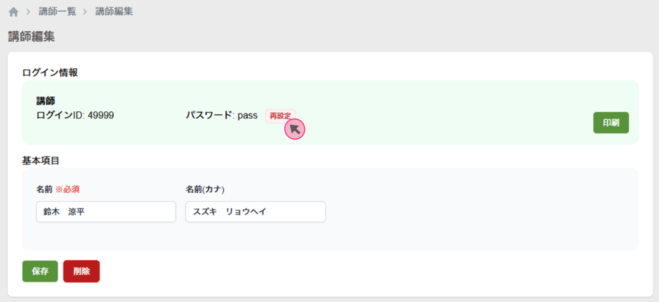Screen dimensions: 659x302
Task: Save changes with the 保存 button
Action: pos(40,271)
